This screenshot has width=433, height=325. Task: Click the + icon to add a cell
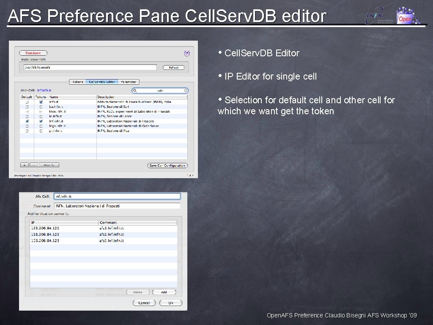pyautogui.click(x=24, y=165)
